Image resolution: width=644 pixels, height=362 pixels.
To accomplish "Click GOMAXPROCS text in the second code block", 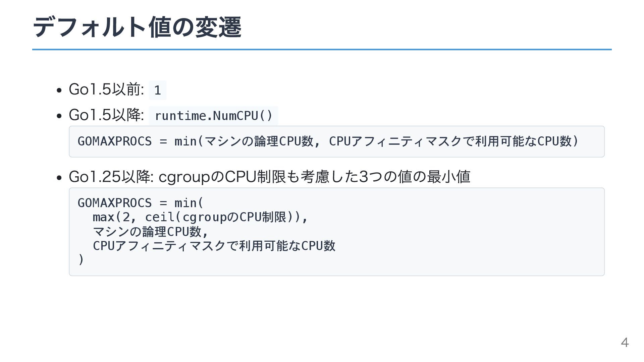I will coord(115,203).
